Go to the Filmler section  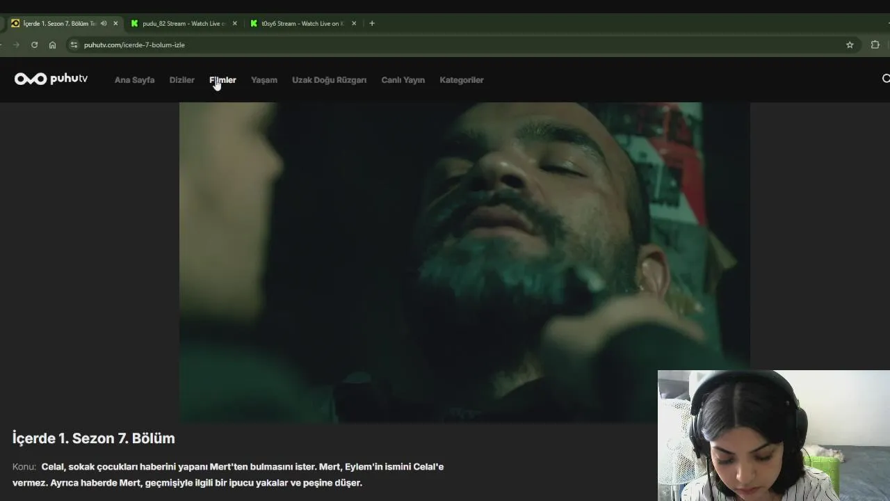tap(222, 80)
